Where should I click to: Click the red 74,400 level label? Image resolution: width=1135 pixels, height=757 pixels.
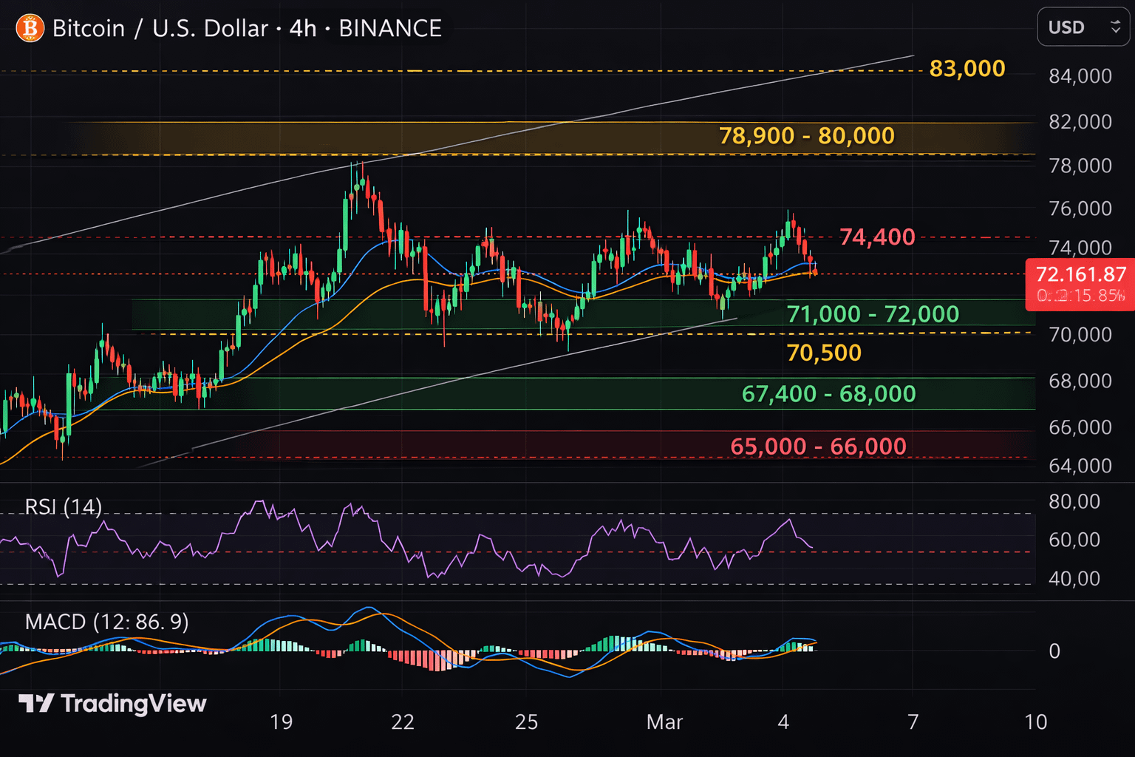[877, 237]
